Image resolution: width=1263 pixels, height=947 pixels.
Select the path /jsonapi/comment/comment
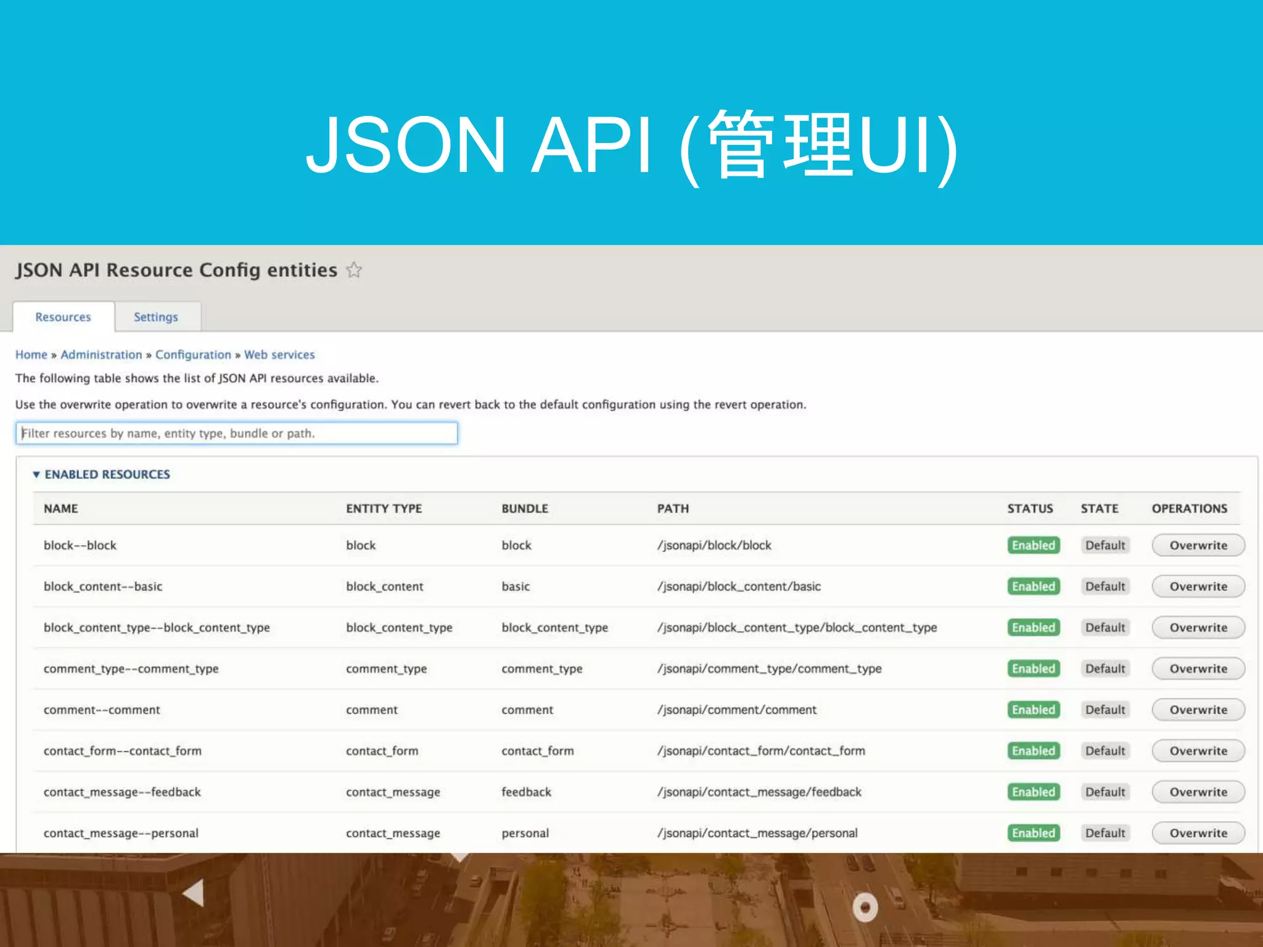[737, 710]
